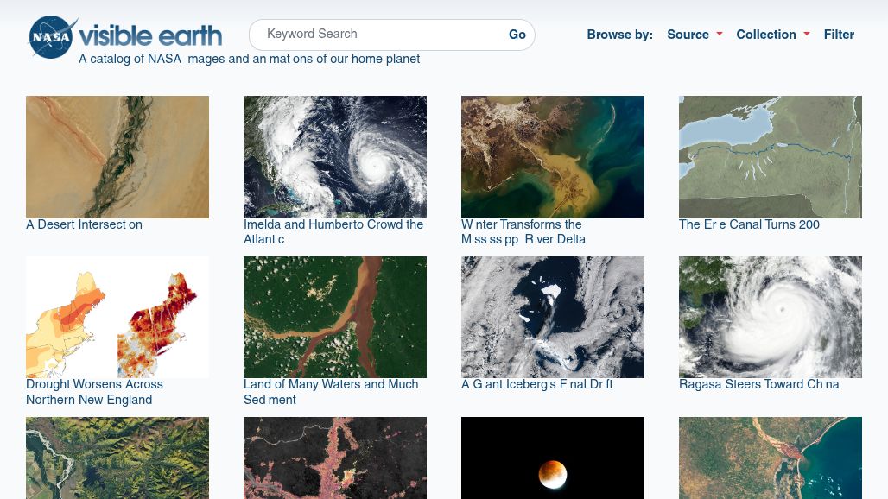Open Land of Many Waters and Much Sediment
The image size is (888, 499).
(x=331, y=393)
